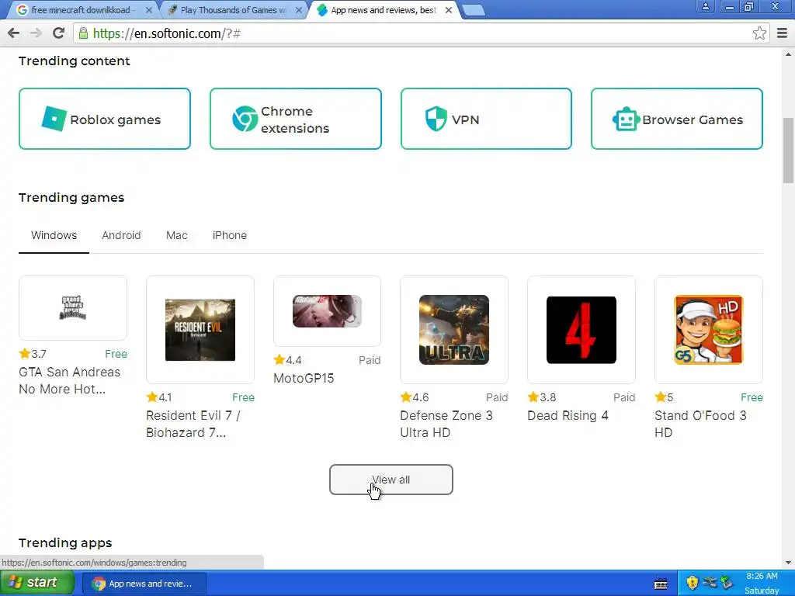Open the Browser Games trending card

click(x=677, y=119)
